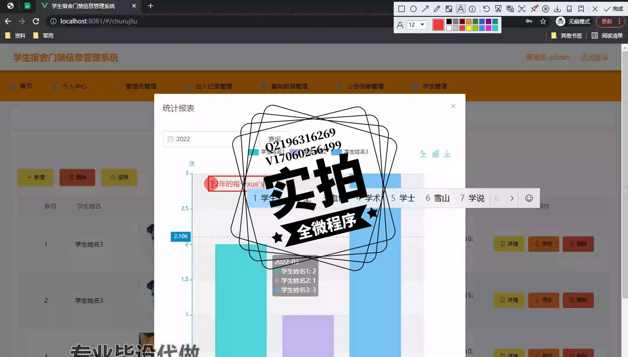Start screen recording from screenshot bar

coord(546,9)
